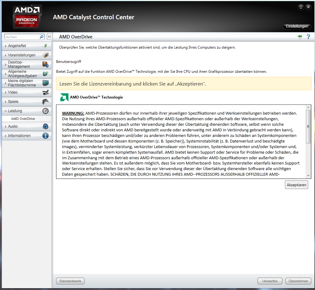Click the green pin icon beside Angeheftet
Viewport: 315px width, 290px height.
coord(46,46)
